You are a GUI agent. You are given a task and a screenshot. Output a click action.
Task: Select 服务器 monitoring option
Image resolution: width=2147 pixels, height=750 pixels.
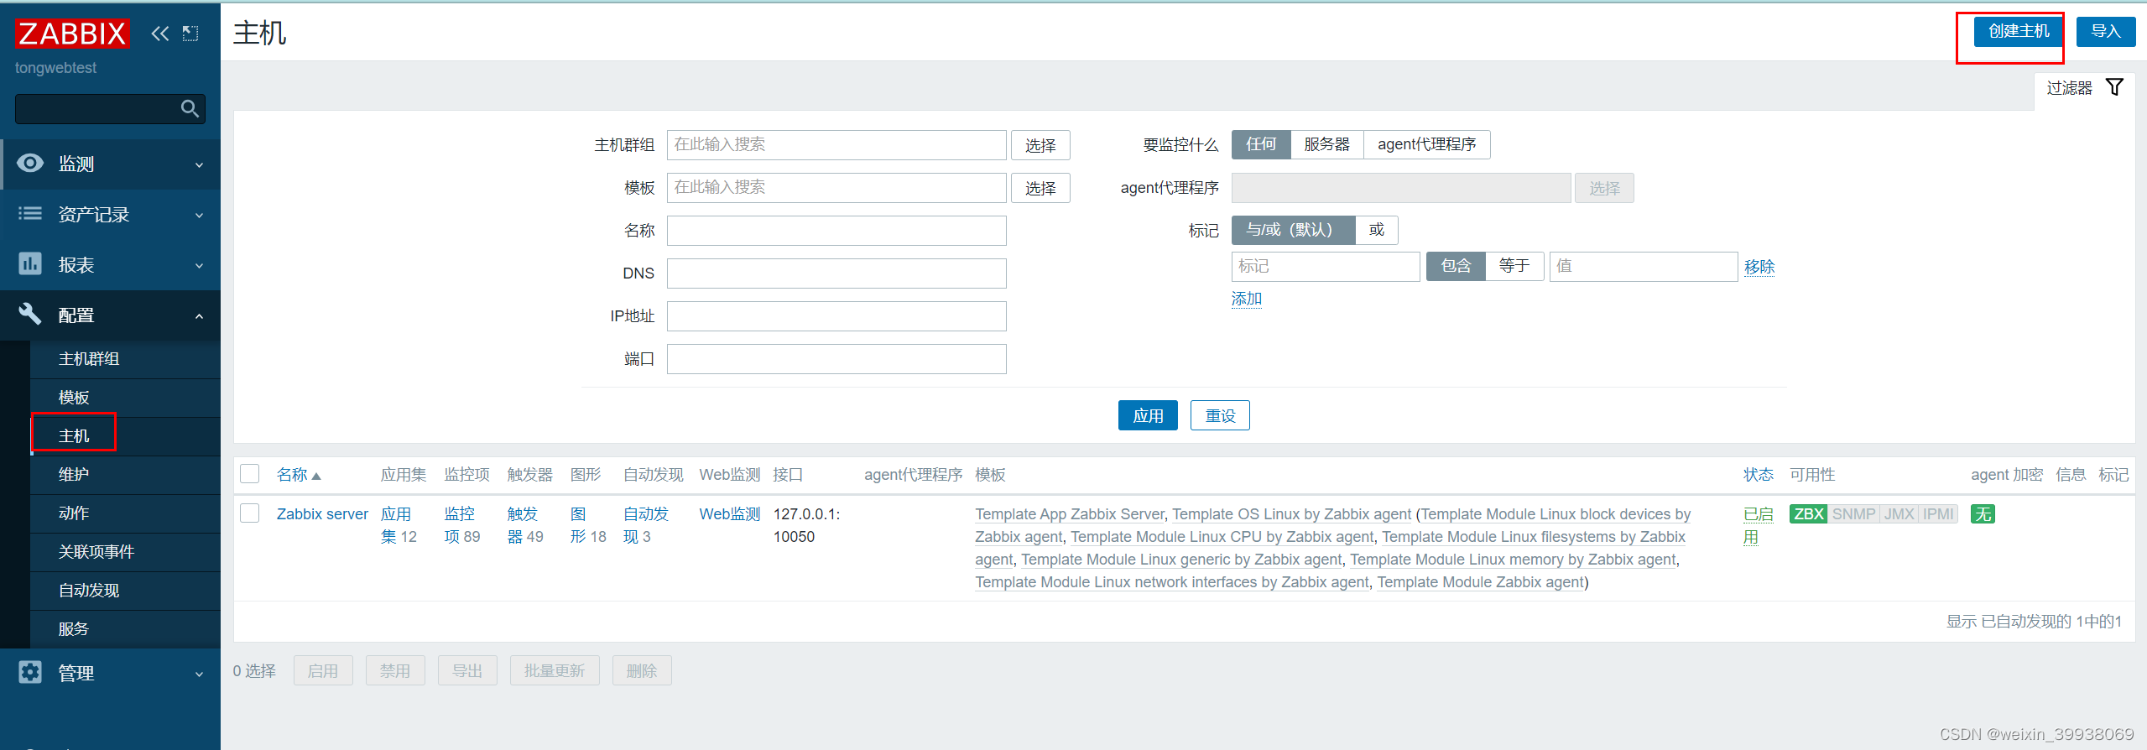click(1327, 144)
